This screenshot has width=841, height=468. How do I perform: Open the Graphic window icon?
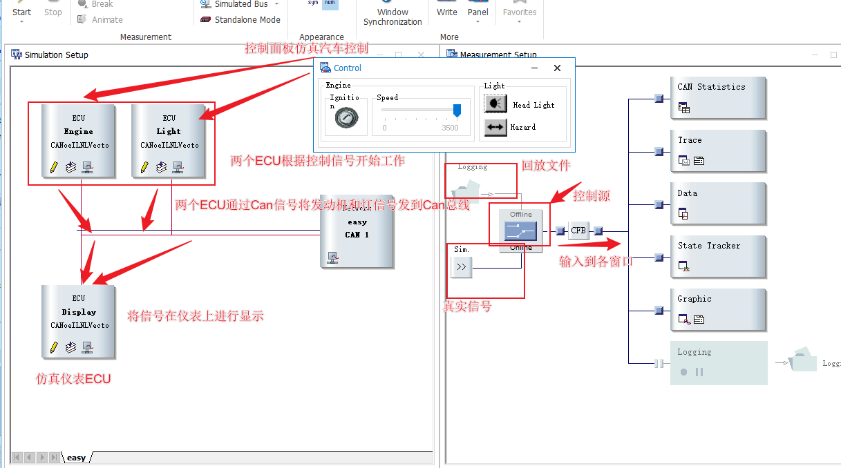684,320
